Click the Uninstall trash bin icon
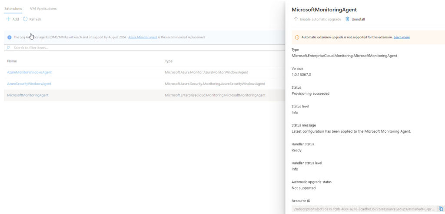Screen dimensions: 445x214 point(347,19)
